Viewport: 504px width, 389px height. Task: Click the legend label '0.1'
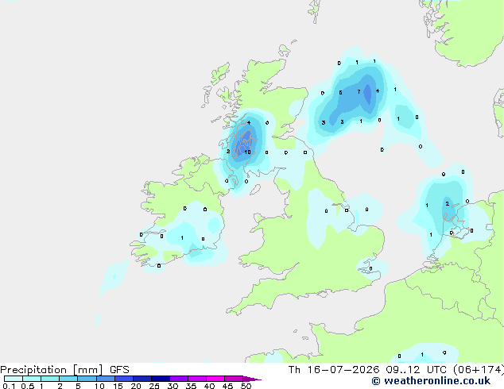click(x=9, y=386)
